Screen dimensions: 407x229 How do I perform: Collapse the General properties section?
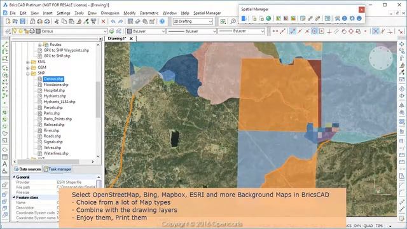[x=14, y=177]
